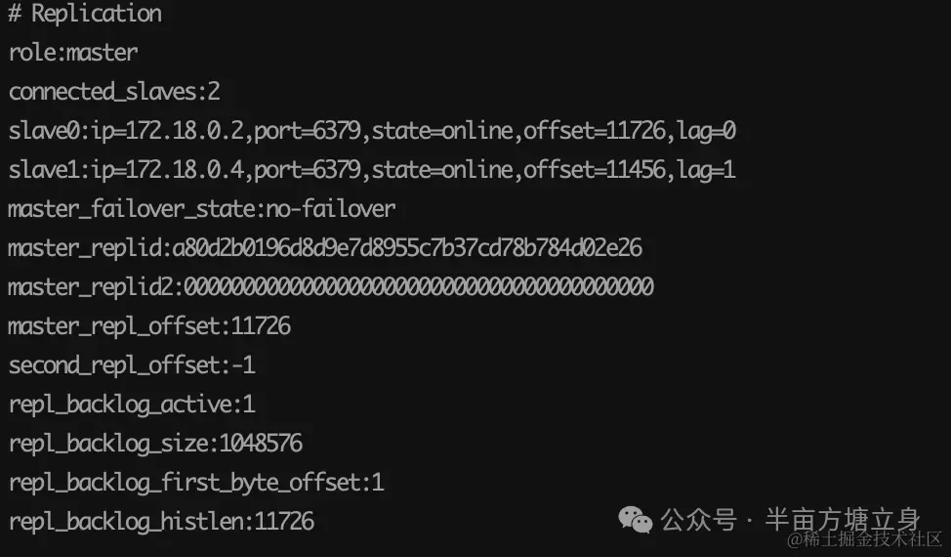
Task: Click the master_replid hash value
Action: tap(407, 247)
